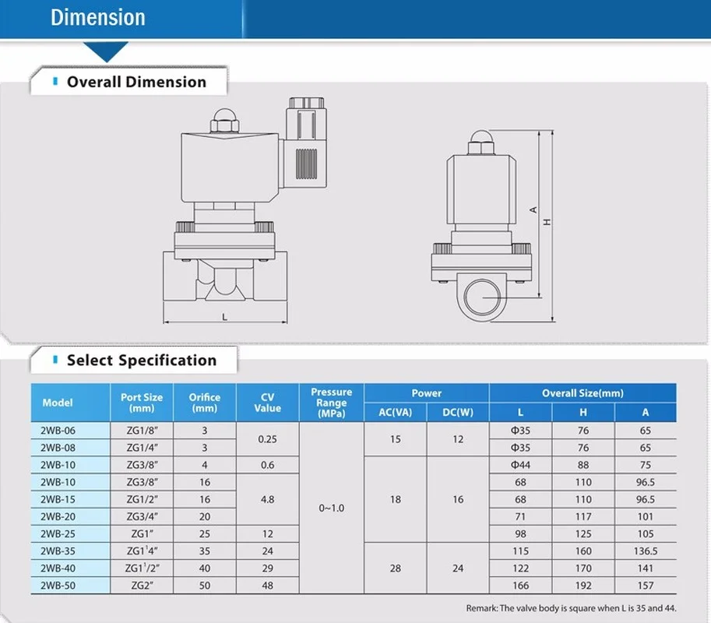Click CV value "29" in the 2WB-40 row

click(268, 568)
